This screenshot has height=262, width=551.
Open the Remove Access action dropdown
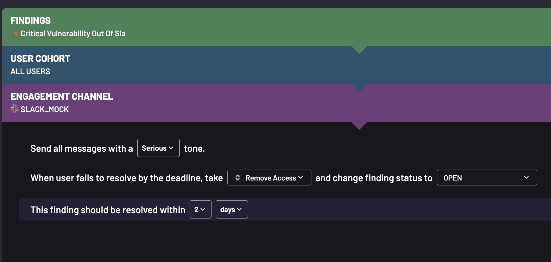coord(269,178)
